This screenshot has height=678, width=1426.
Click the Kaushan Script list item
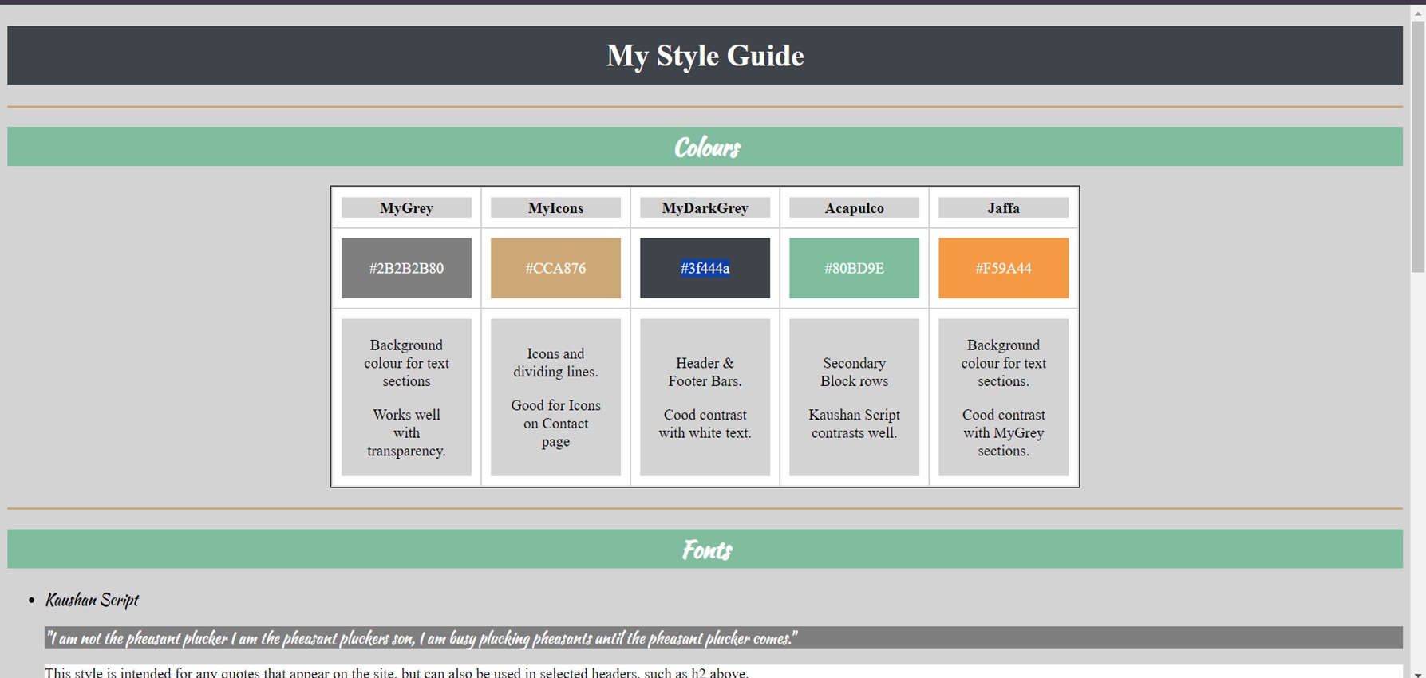coord(92,600)
